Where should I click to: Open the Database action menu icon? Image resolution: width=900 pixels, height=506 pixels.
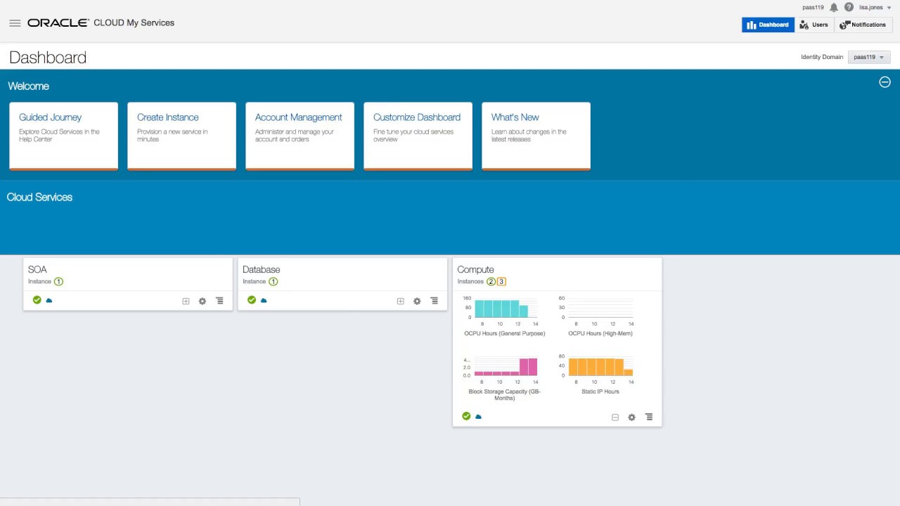[434, 301]
